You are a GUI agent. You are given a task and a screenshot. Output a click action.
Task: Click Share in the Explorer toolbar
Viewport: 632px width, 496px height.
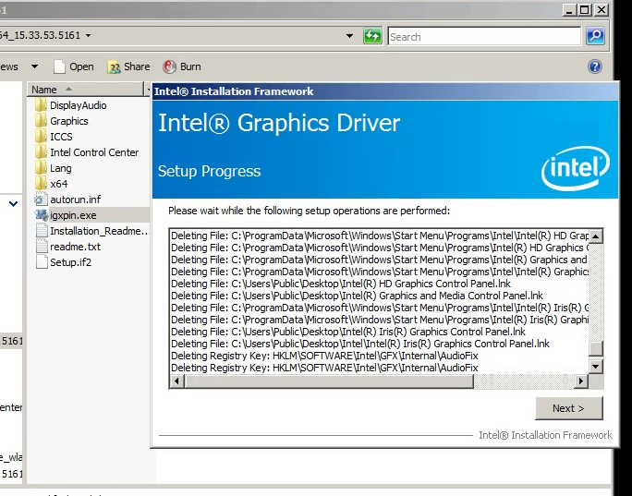coord(128,67)
